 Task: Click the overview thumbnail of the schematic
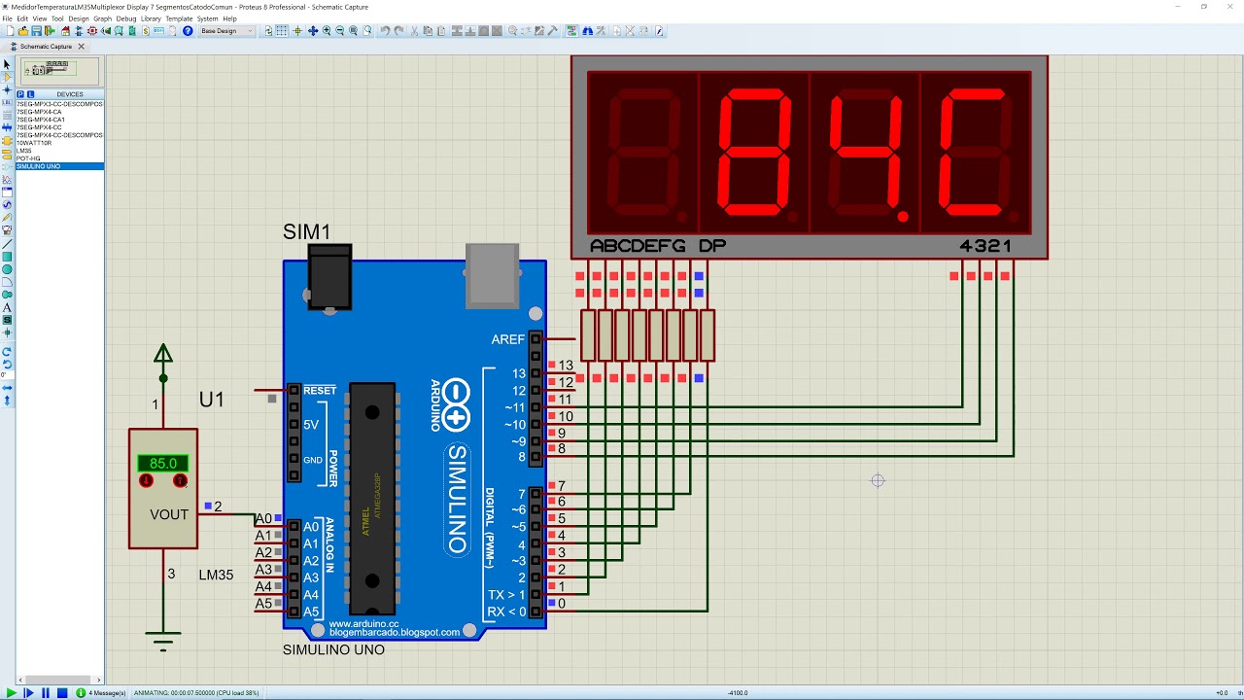click(60, 71)
